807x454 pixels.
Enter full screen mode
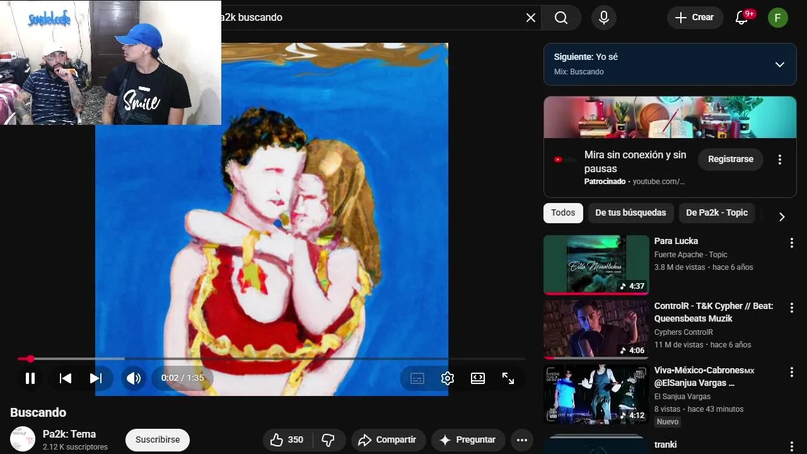tap(508, 378)
